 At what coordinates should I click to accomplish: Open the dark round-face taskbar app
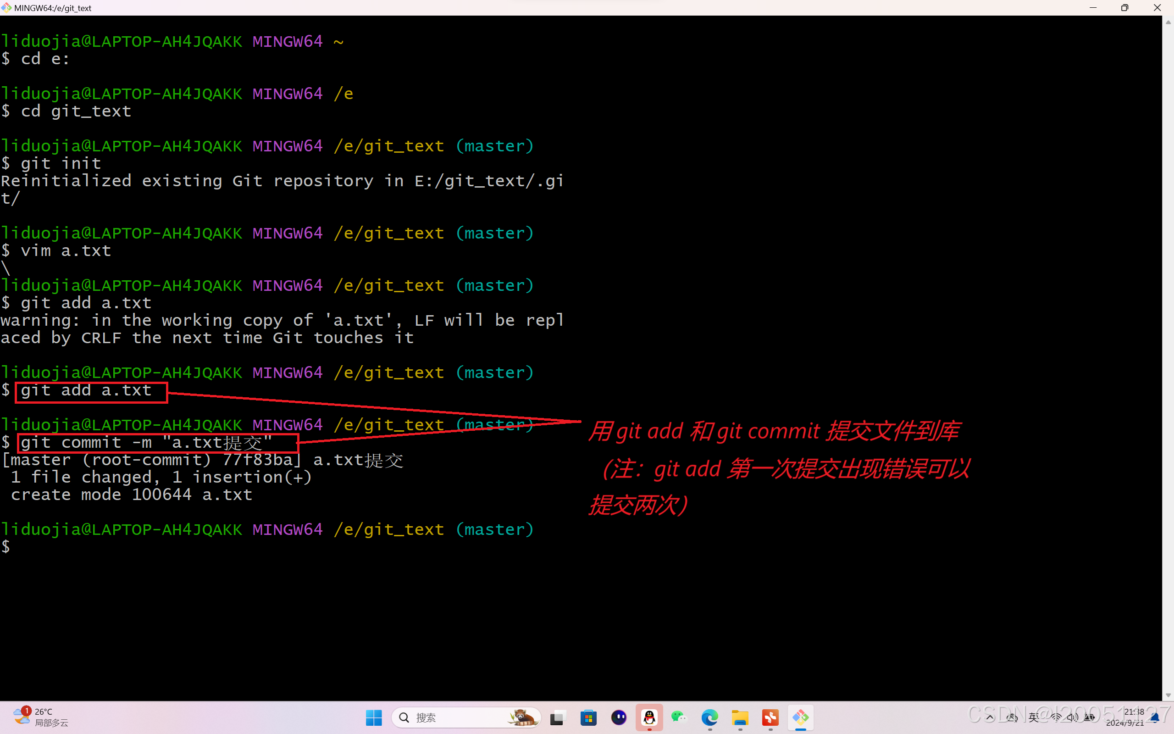(x=619, y=717)
